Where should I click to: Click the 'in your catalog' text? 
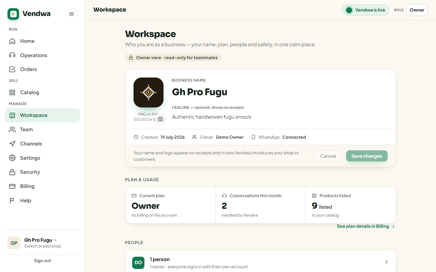pos(325,215)
